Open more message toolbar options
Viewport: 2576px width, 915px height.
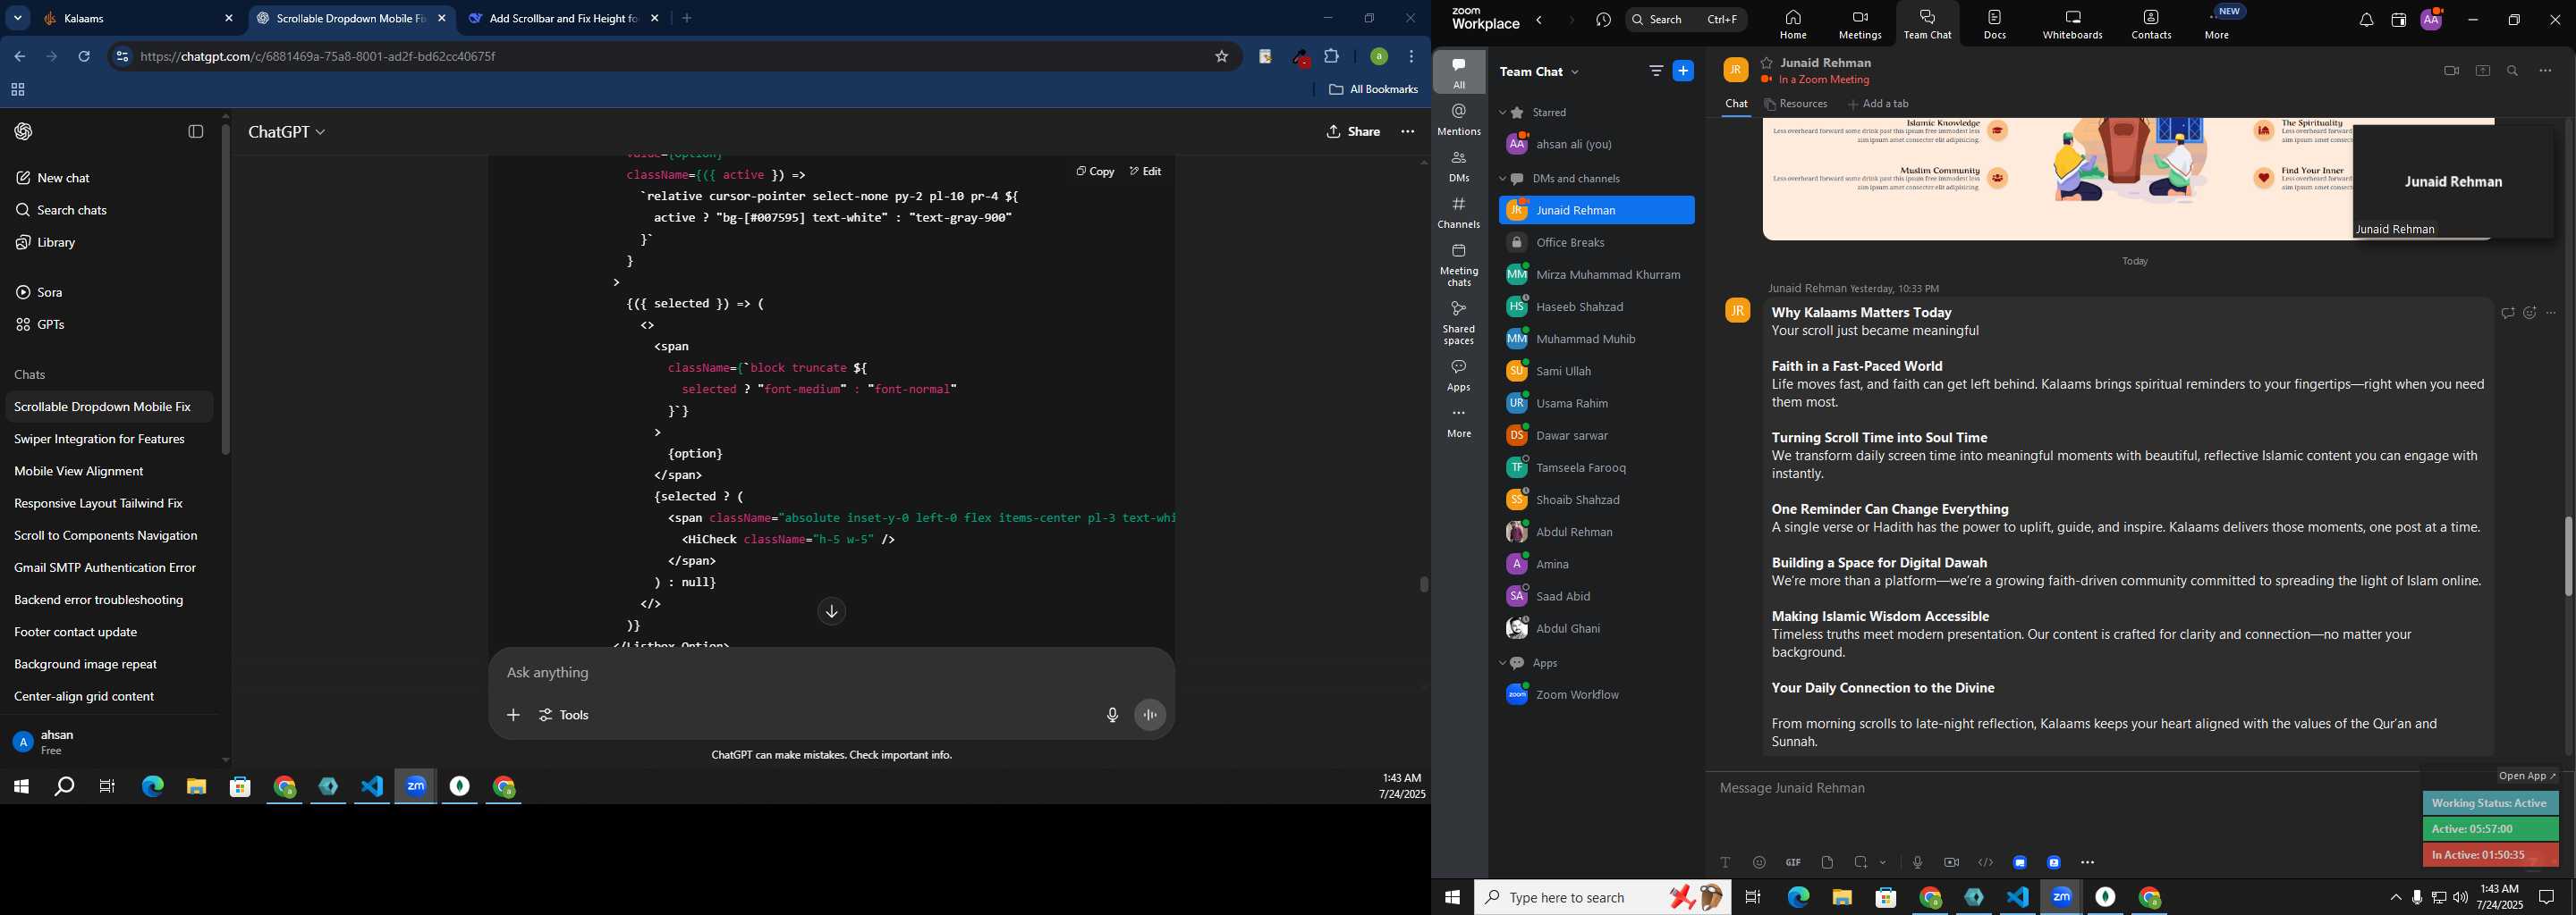[x=2087, y=862]
